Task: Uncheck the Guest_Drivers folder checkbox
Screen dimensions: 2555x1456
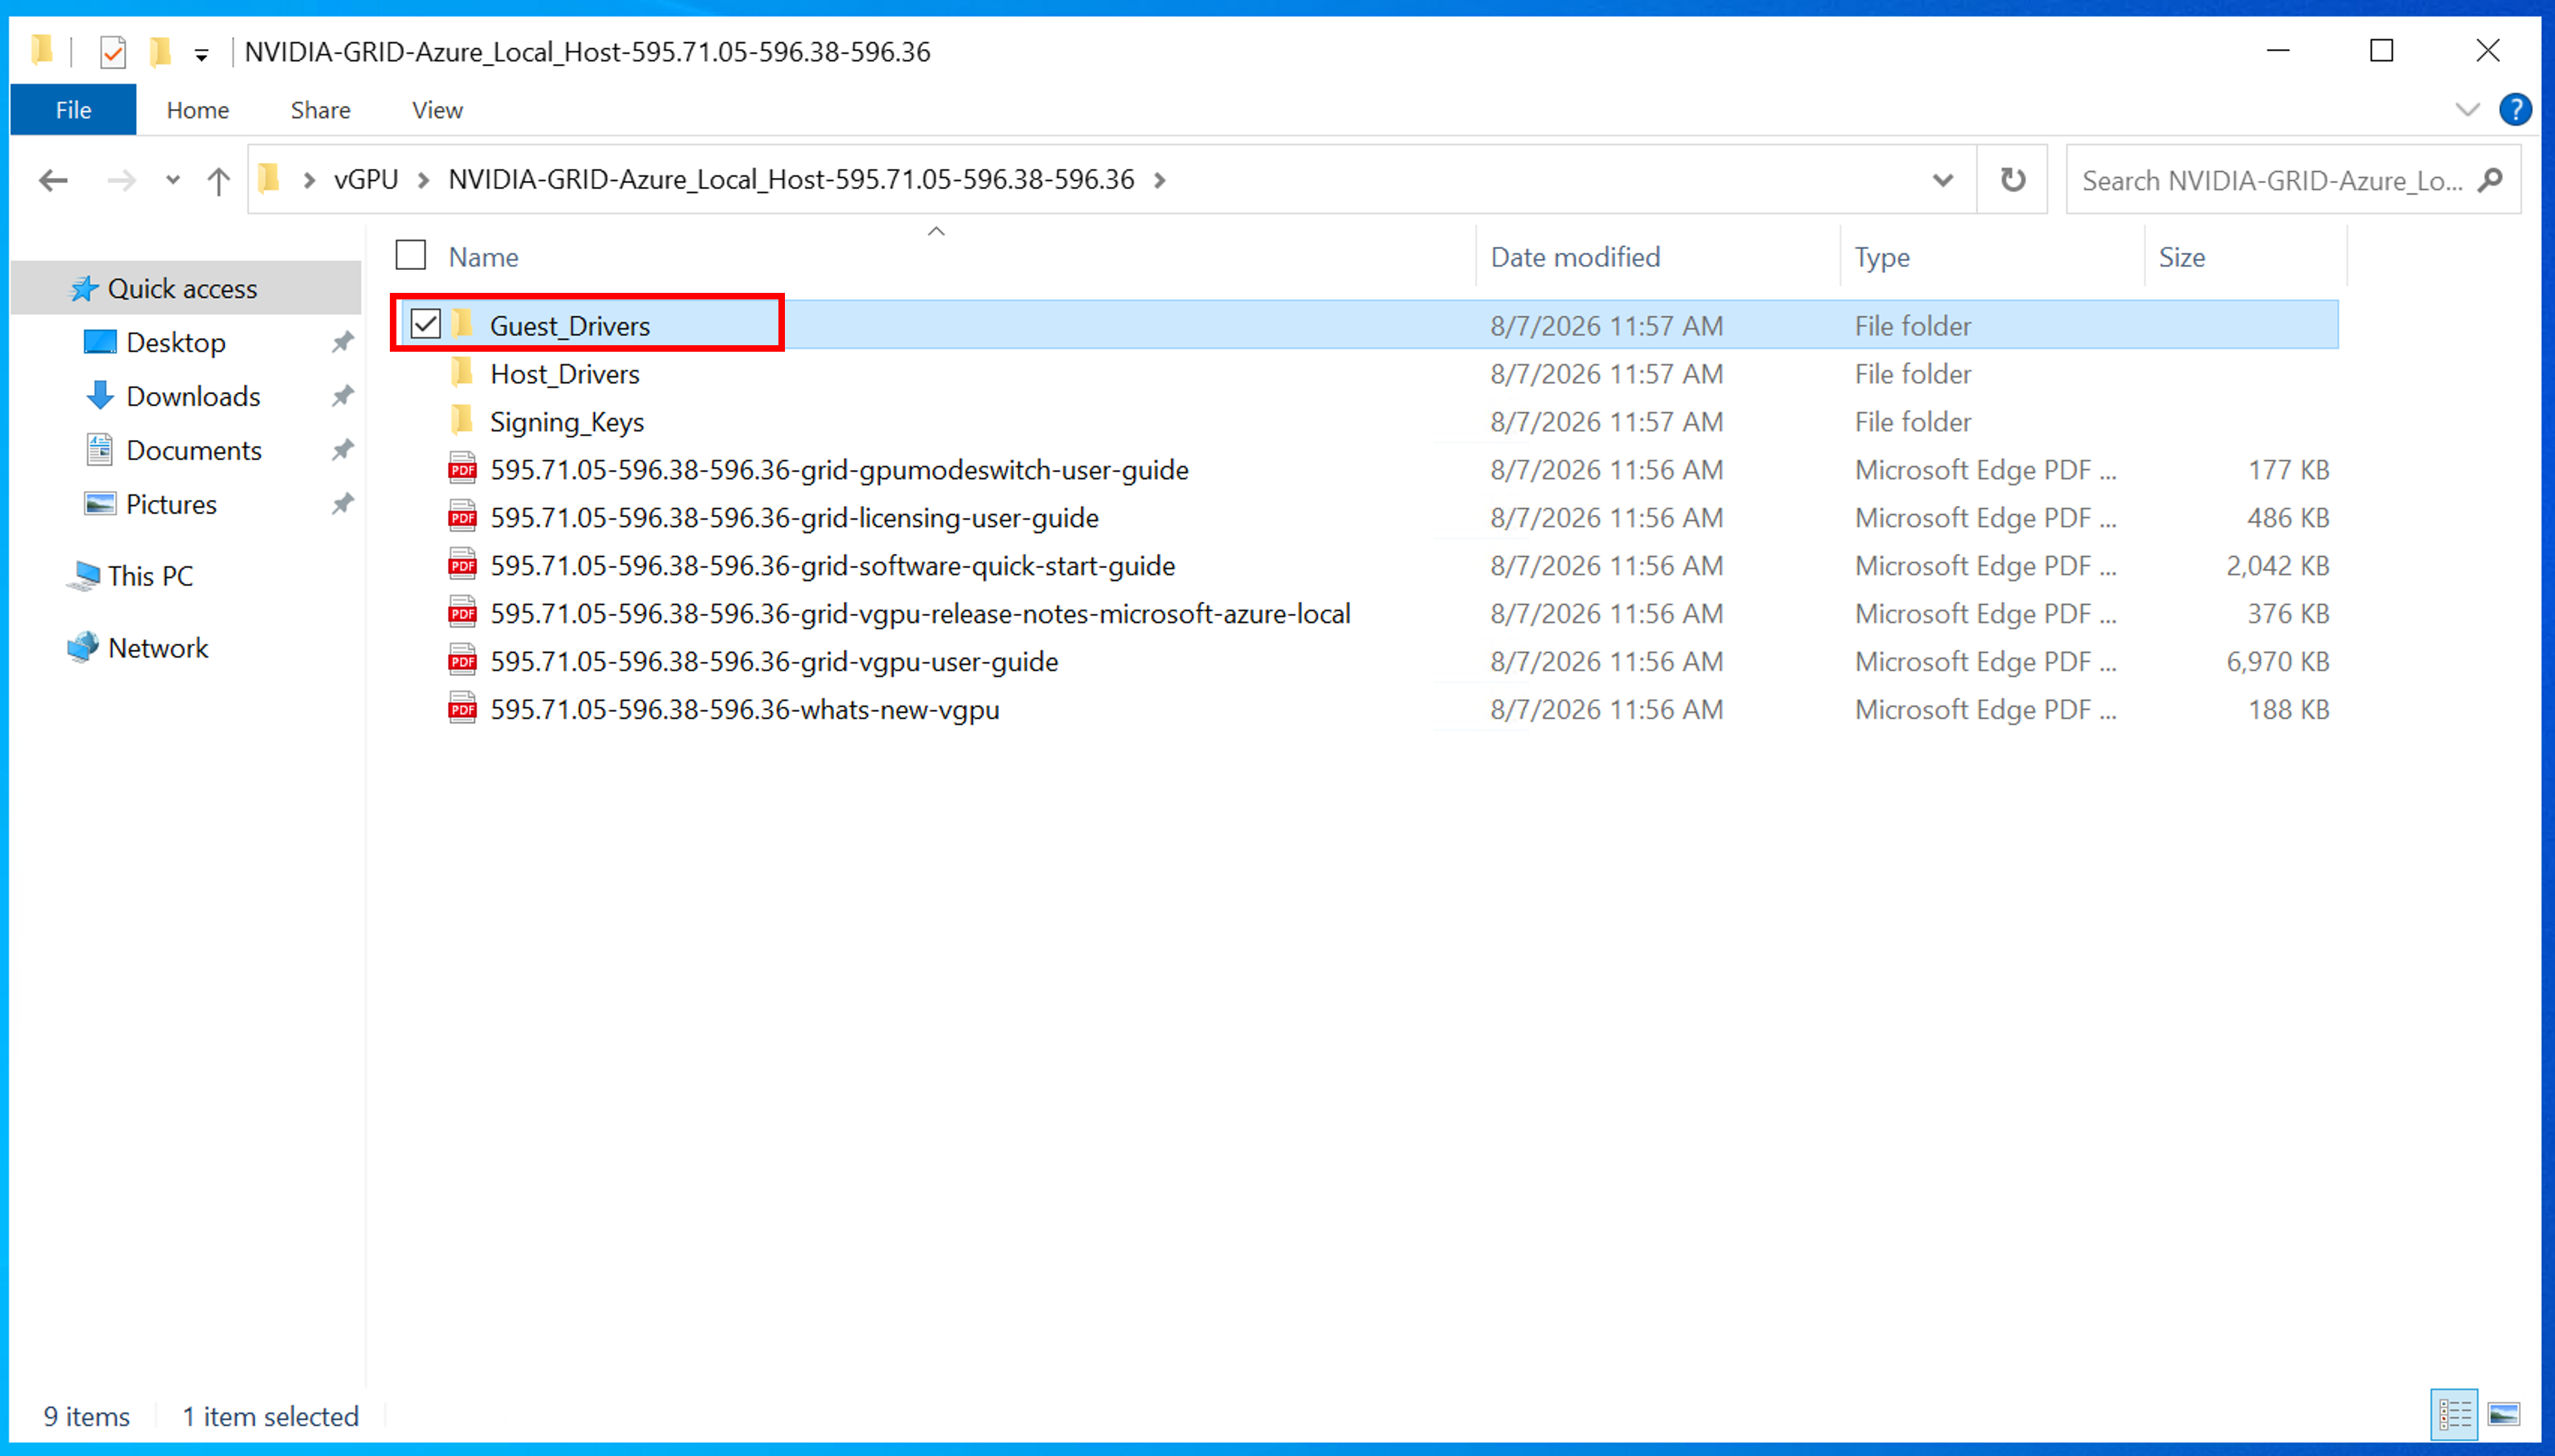Action: (426, 324)
